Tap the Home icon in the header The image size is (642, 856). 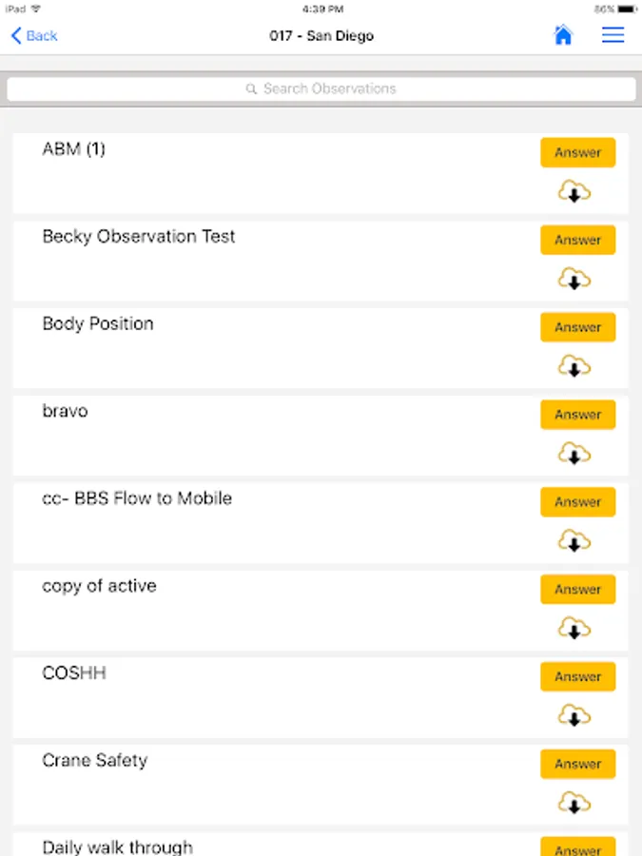tap(563, 35)
